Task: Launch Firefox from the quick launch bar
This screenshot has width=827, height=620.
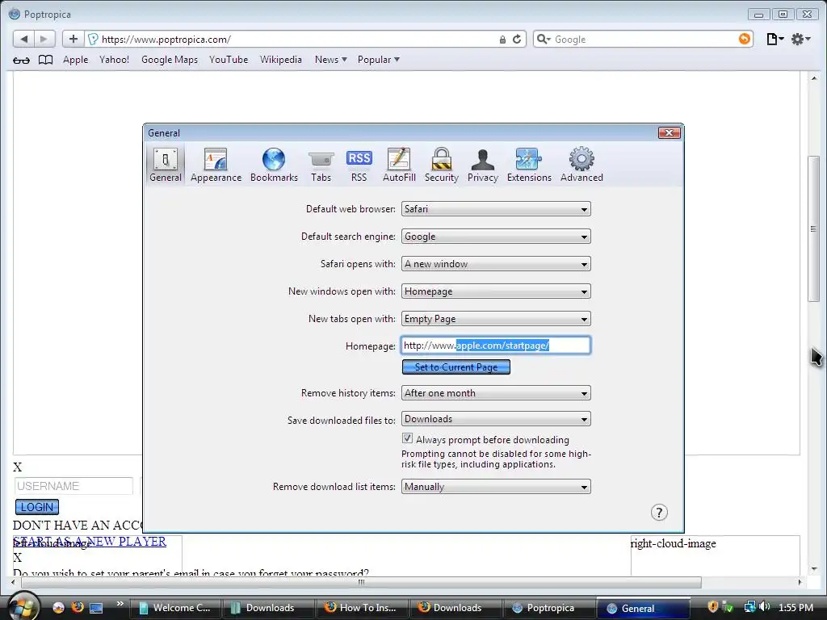Action: click(78, 607)
